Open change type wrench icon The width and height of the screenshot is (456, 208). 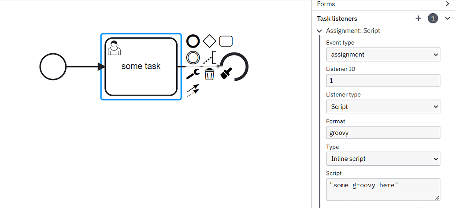pos(193,74)
